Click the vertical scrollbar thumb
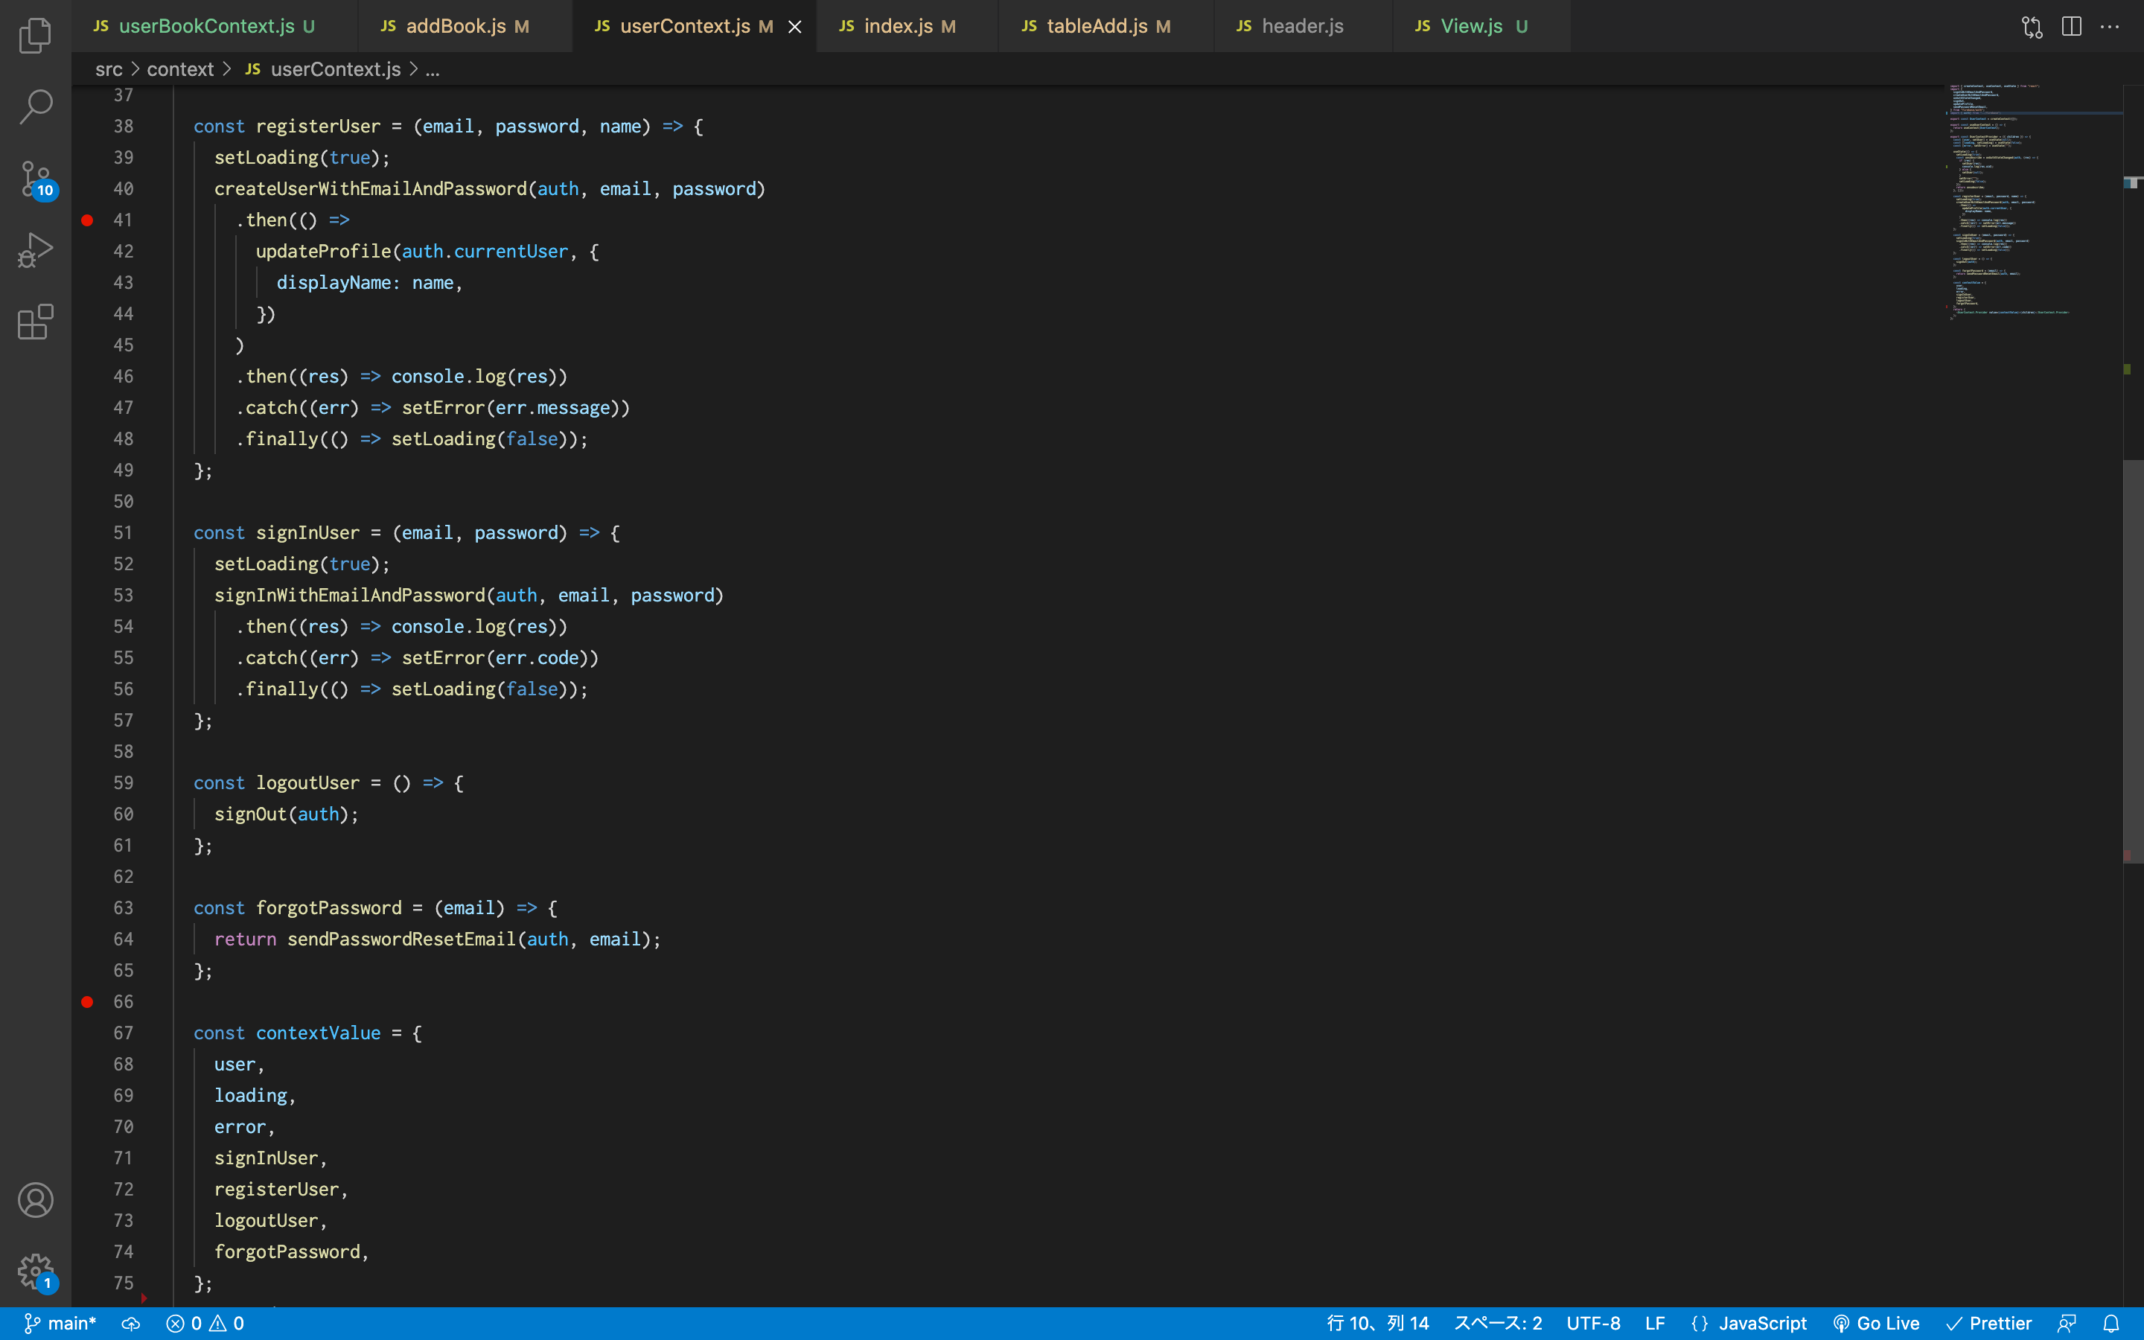 2134,660
